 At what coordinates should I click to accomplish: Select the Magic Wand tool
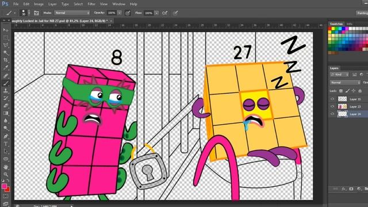[6, 52]
